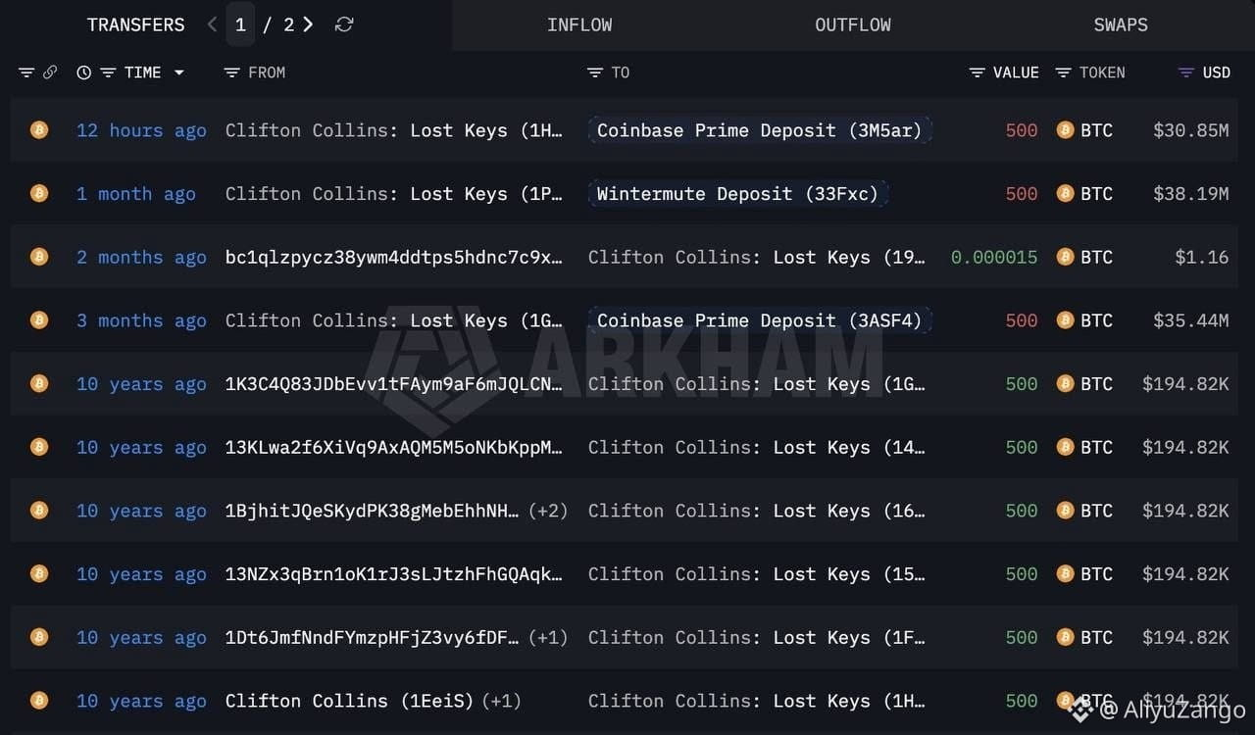This screenshot has height=735, width=1255.
Task: Open recipient Clifton Collins: Lost Keys (15…
Action: [757, 574]
